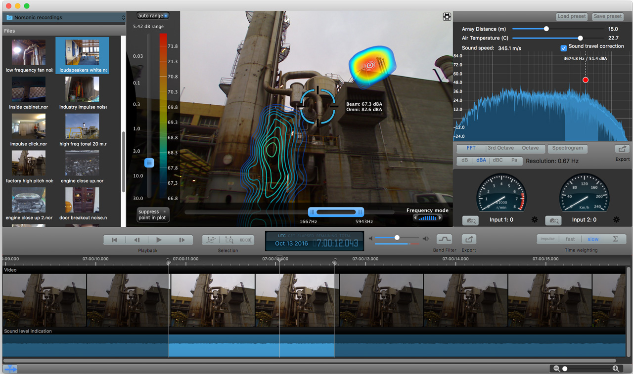Jump to recording start with skip-back button
633x374 pixels.
point(114,240)
